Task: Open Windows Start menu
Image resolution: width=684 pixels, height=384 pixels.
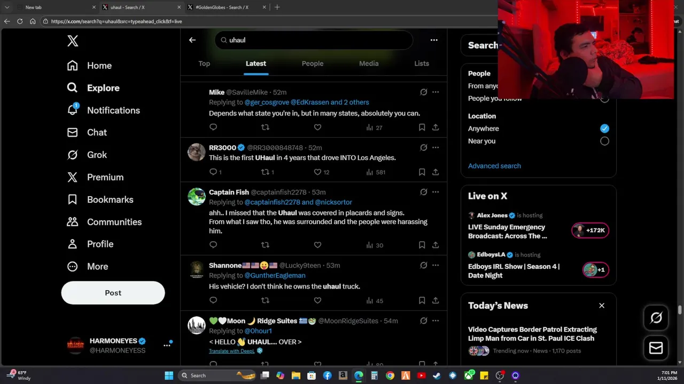Action: (169, 375)
